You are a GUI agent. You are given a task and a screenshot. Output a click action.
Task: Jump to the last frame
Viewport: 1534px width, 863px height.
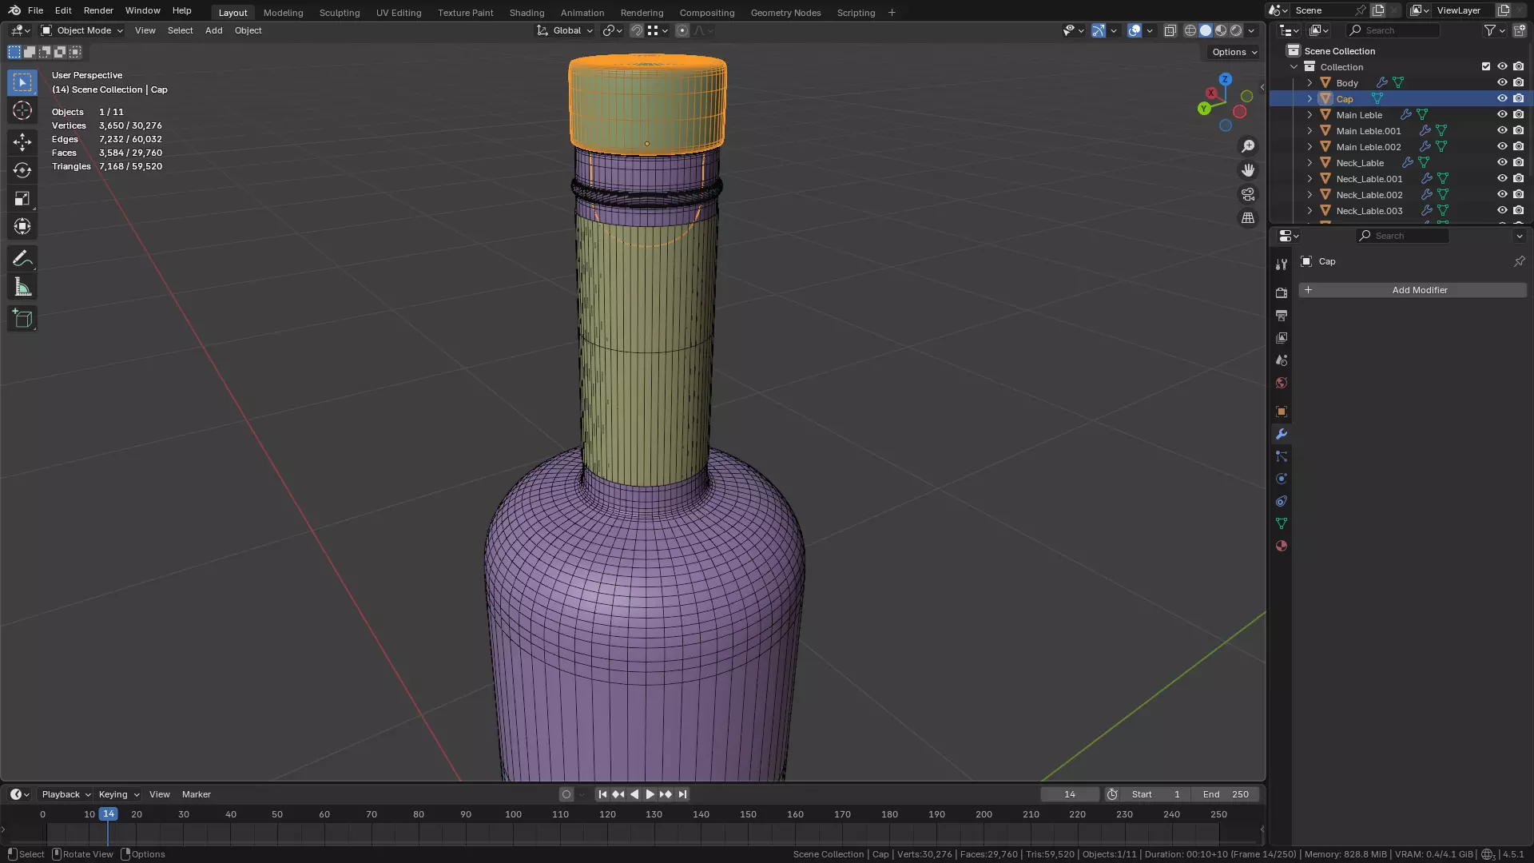[682, 794]
